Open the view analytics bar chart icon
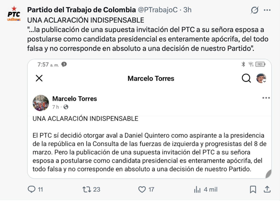 [197, 189]
